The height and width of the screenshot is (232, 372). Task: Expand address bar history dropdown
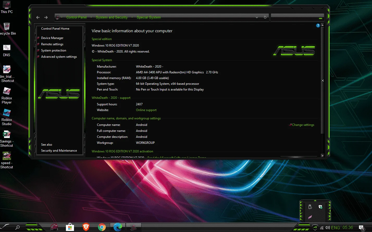click(x=257, y=17)
